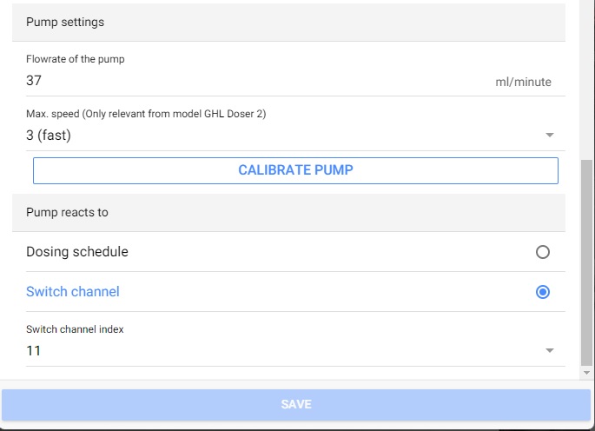Screen dimensions: 595x431
Task: Click the Max. speed field label
Action: pyautogui.click(x=146, y=114)
